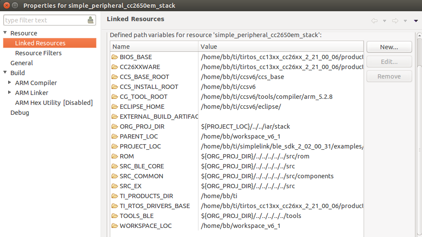Viewport: 422px width, 237px height.
Task: Open the back history dropdown arrow
Action: (384, 21)
